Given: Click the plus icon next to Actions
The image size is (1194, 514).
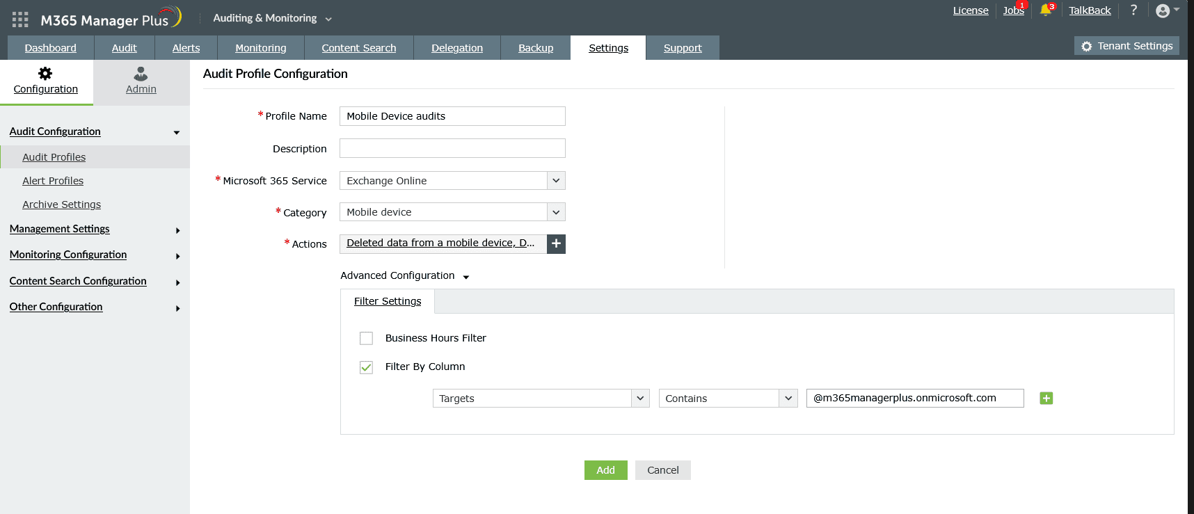Looking at the screenshot, I should click(x=556, y=243).
